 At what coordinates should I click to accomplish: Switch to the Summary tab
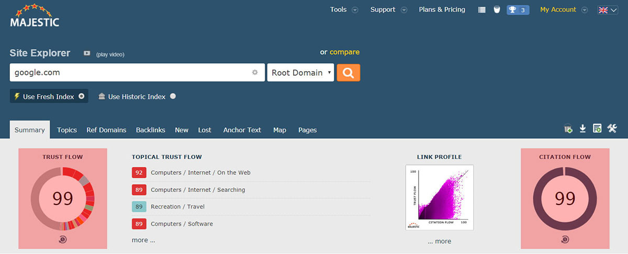(30, 130)
